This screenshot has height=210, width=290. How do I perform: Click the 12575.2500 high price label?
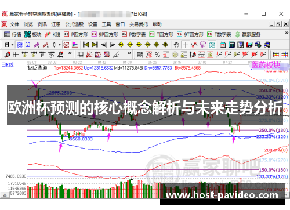point(59,93)
